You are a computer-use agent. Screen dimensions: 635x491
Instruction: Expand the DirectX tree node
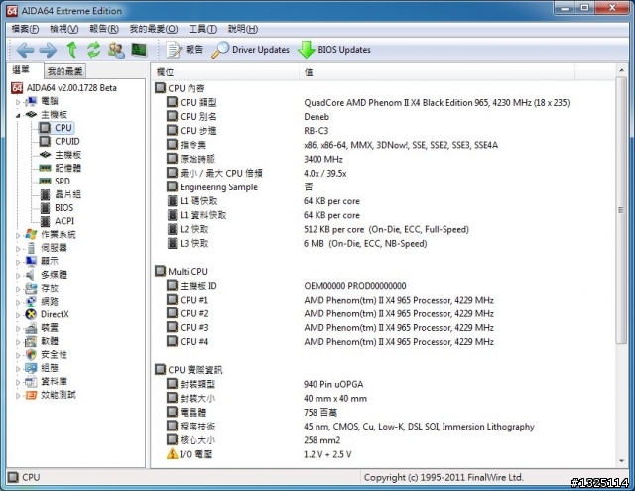(18, 315)
